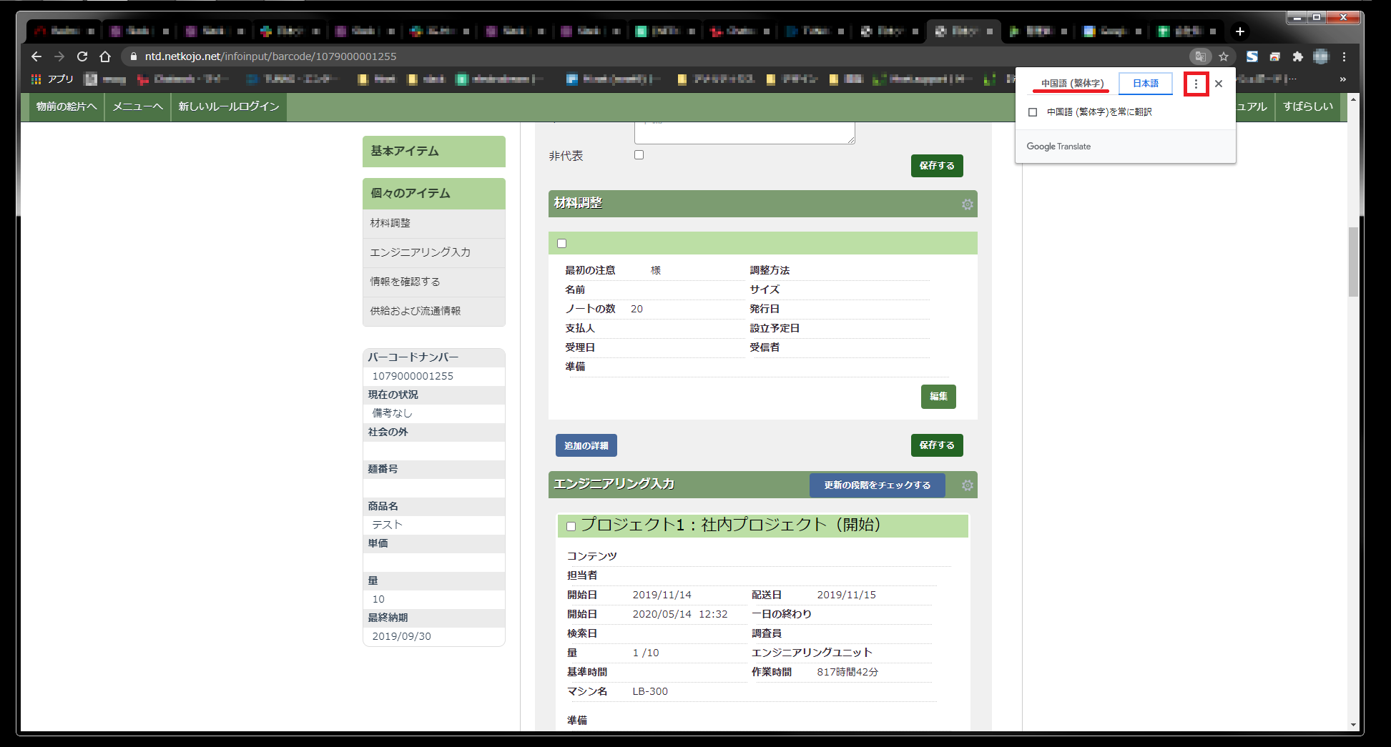This screenshot has height=747, width=1391.
Task: Open Chrome main three-dot menu
Action: [x=1344, y=56]
